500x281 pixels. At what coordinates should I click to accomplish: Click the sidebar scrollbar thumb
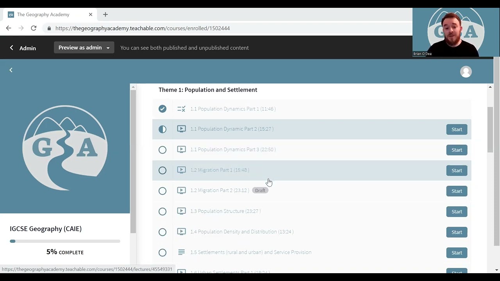click(x=133, y=161)
